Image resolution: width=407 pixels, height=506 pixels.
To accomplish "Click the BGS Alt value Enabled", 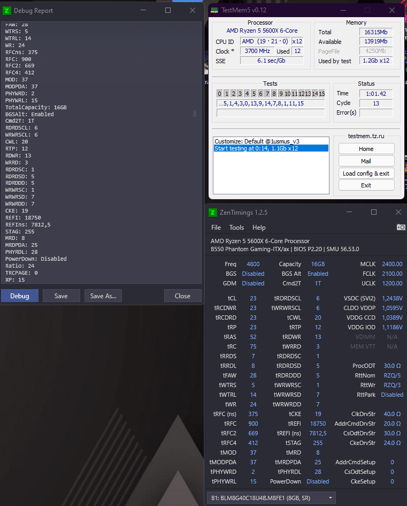I will point(318,274).
